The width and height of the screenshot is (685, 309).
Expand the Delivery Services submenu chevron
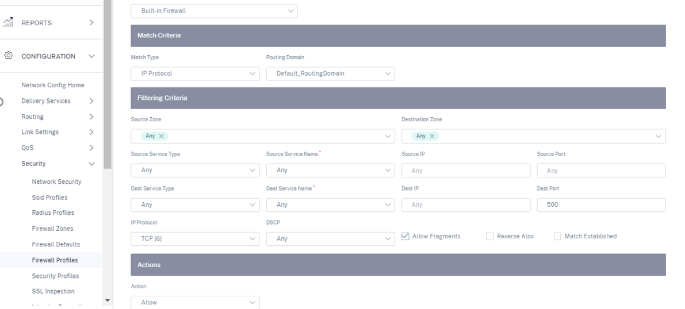click(91, 101)
